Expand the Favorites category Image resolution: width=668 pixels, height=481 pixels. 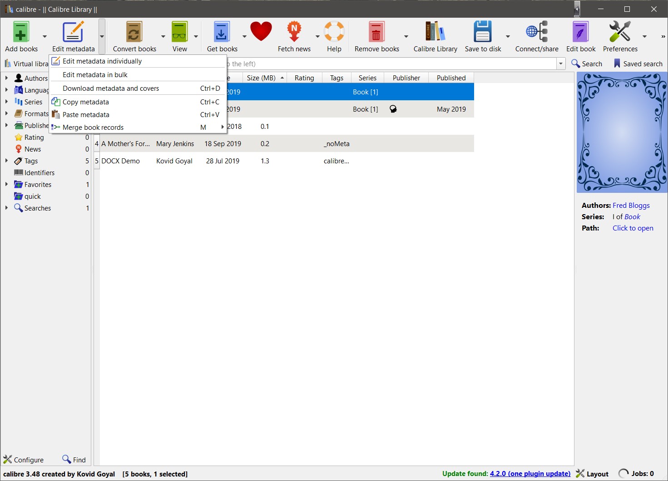(6, 184)
